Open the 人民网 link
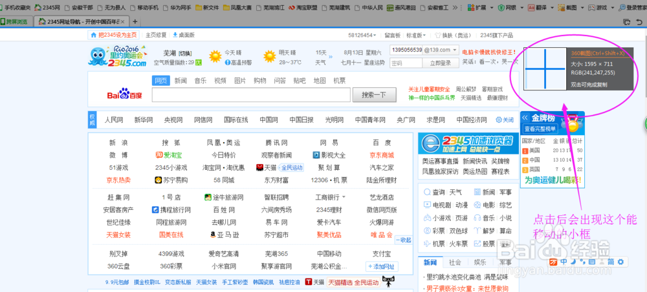The width and height of the screenshot is (647, 292). [x=114, y=120]
